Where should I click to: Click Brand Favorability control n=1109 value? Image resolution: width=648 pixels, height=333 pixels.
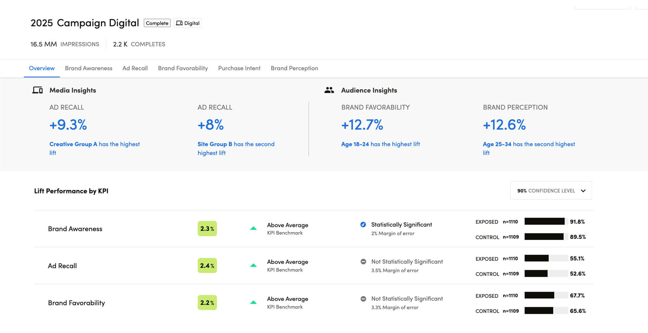tap(511, 311)
